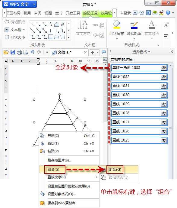Undo the last action
This screenshot has width=177, height=208.
click(x=33, y=52)
